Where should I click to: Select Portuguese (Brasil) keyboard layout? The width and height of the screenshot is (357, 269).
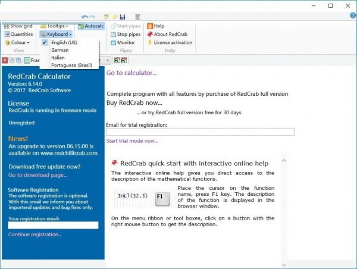[71, 65]
